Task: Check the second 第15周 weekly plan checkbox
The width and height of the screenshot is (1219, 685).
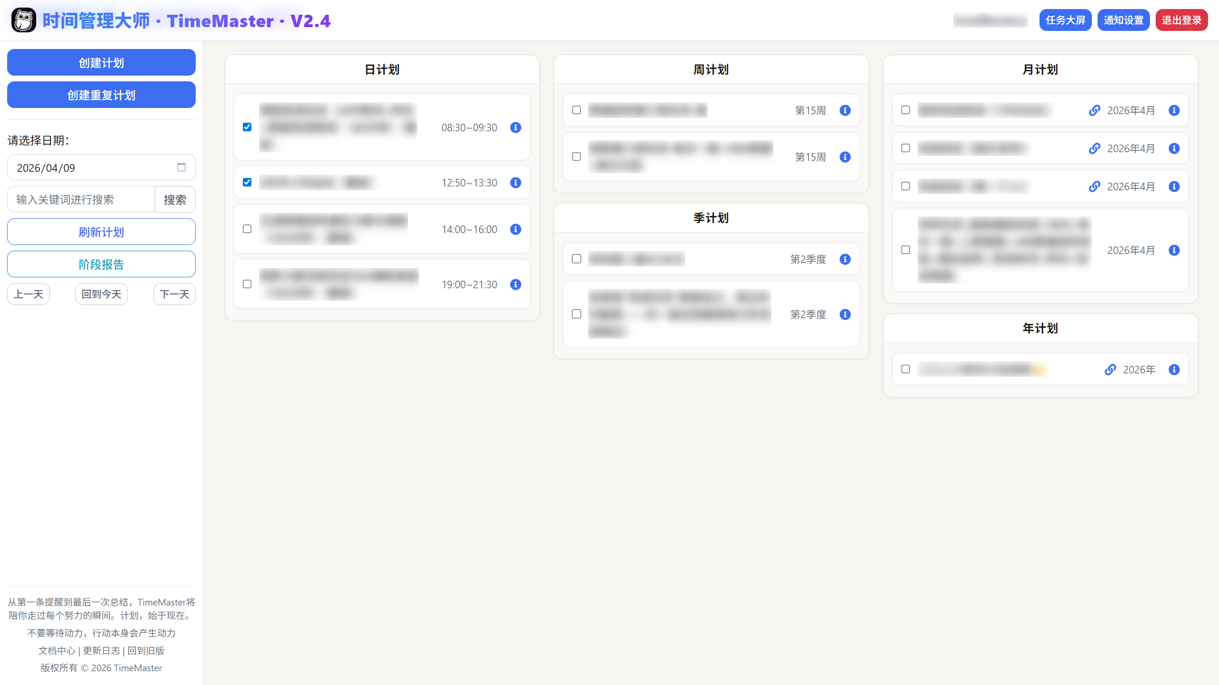Action: click(577, 157)
